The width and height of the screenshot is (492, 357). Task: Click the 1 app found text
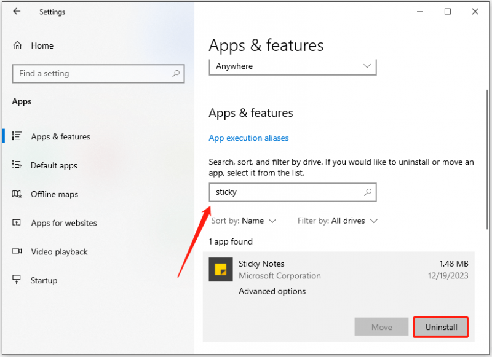[x=231, y=241]
